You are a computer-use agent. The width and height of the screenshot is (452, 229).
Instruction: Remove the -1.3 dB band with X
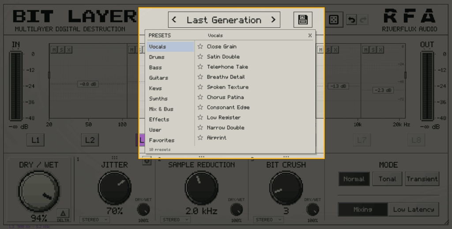335,50
